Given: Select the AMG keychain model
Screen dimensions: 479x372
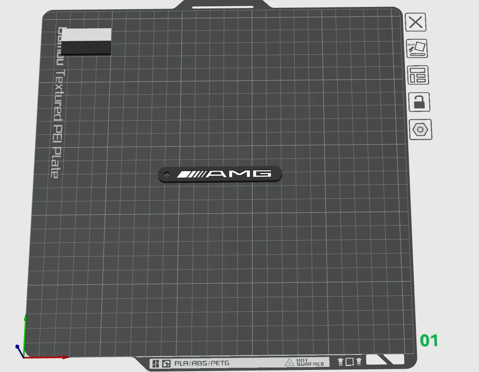Looking at the screenshot, I should point(220,174).
